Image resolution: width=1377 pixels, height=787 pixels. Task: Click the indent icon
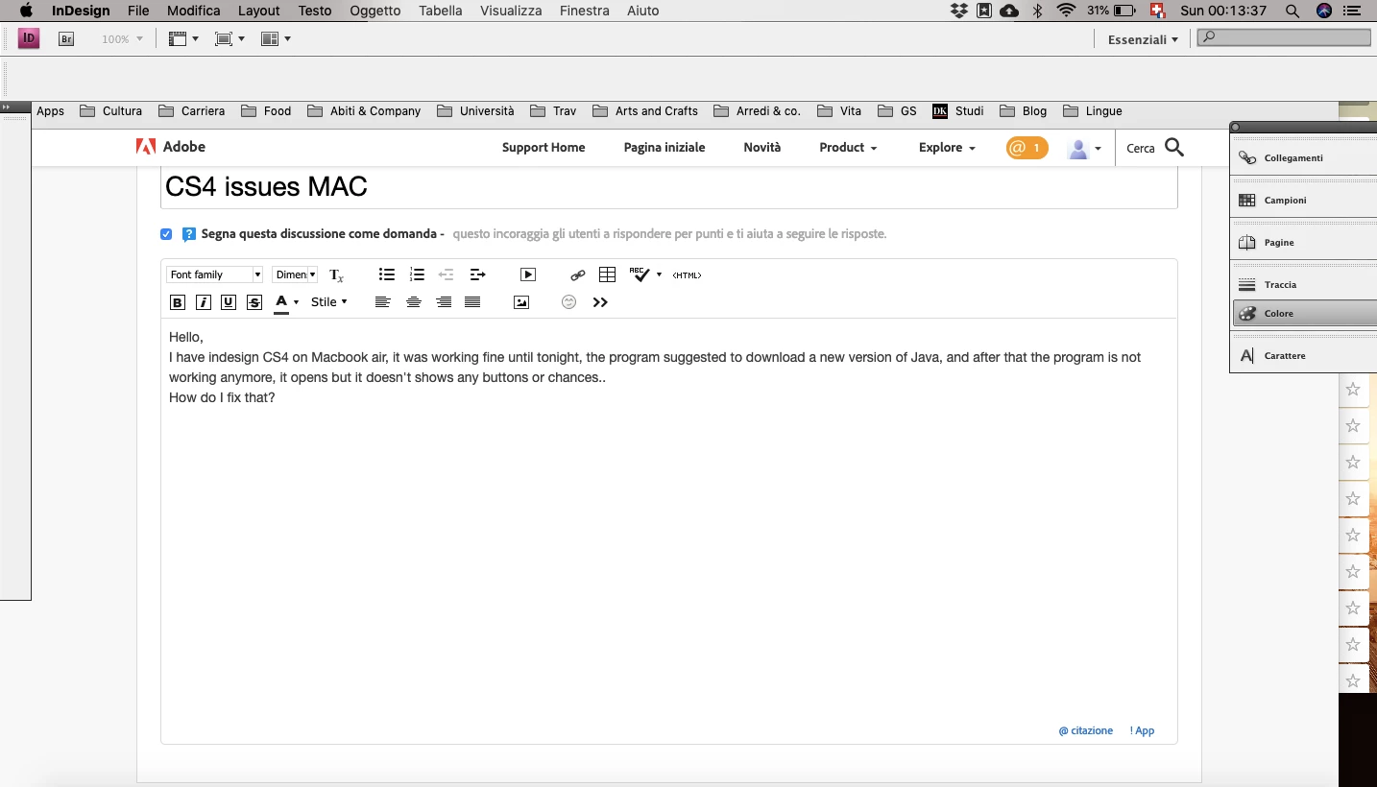(x=477, y=274)
